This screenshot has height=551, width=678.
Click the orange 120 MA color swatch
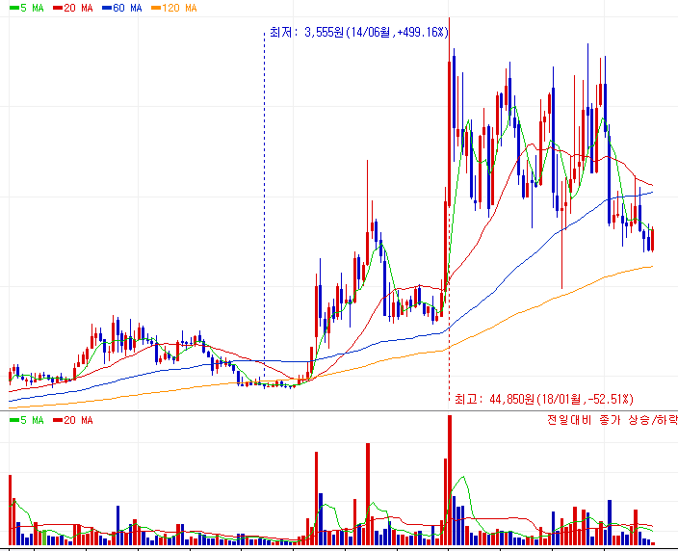point(156,9)
